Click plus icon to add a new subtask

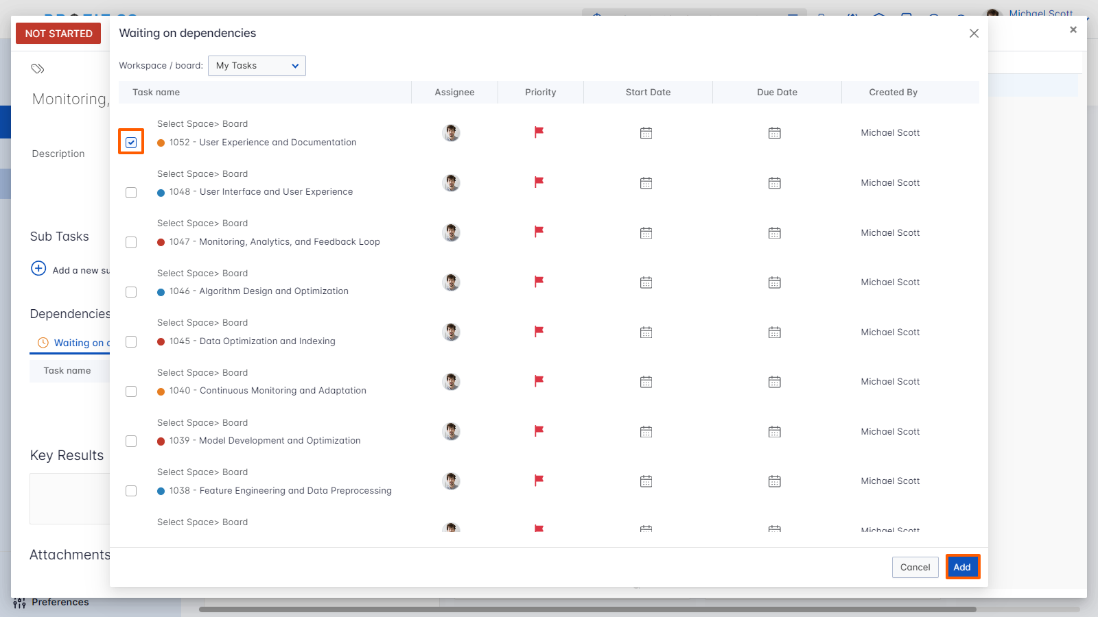(38, 269)
